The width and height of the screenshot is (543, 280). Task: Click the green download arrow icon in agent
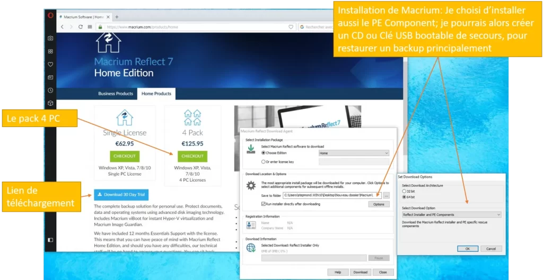tap(251, 149)
